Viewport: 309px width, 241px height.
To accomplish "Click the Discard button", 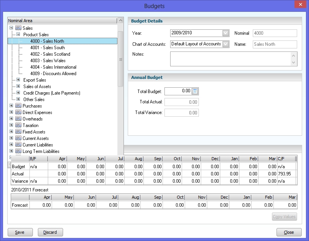I will pyautogui.click(x=50, y=232).
